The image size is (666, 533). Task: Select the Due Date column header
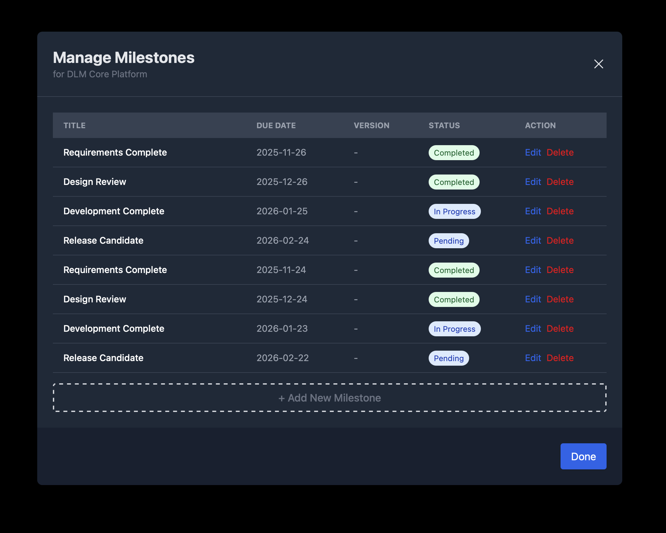[276, 125]
